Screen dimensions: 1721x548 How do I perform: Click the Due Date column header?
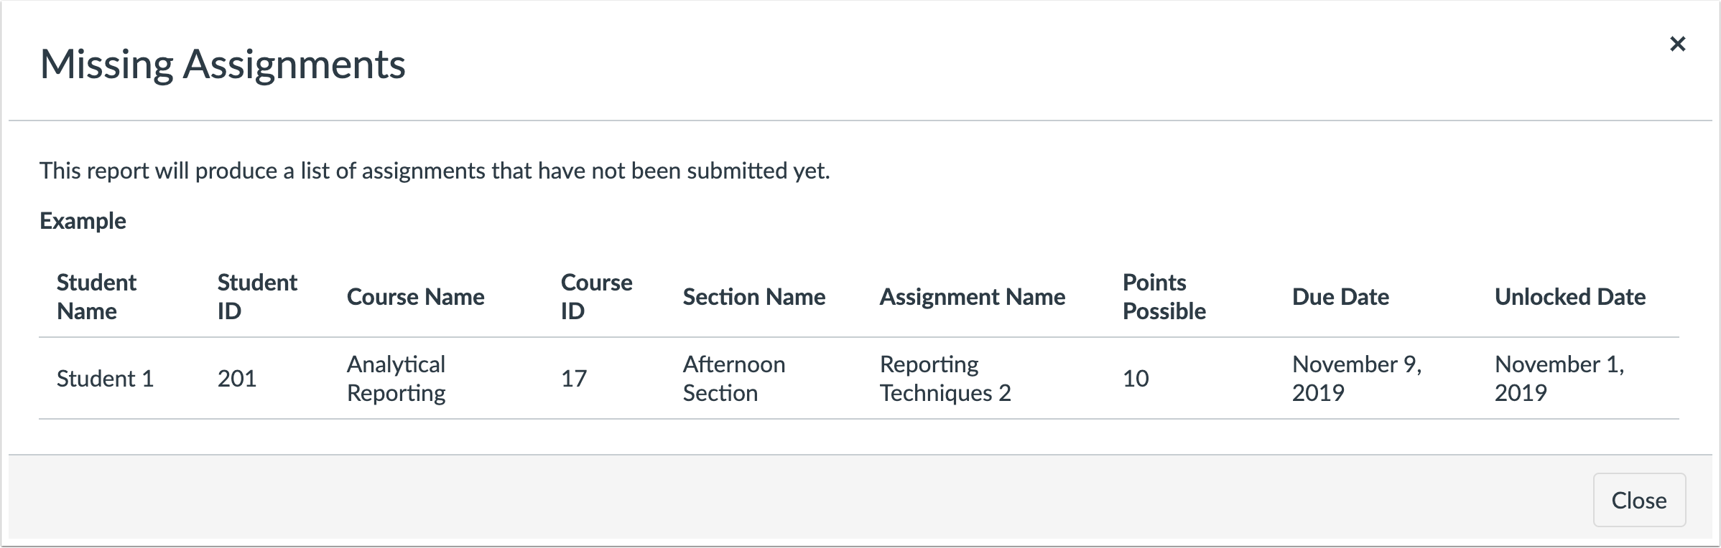(1340, 297)
